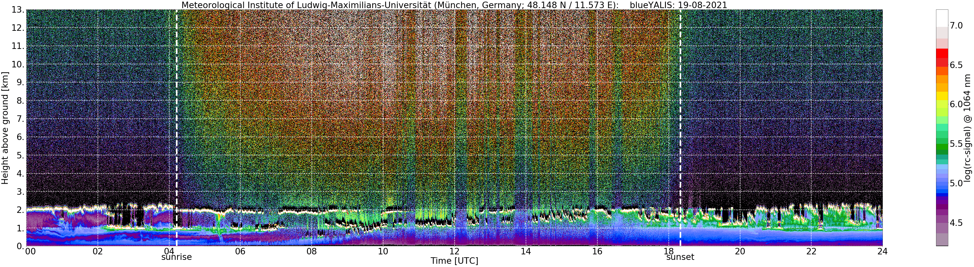This screenshot has height=267, width=974.
Task: Click the height tick label '12.'
Action: pyautogui.click(x=18, y=28)
